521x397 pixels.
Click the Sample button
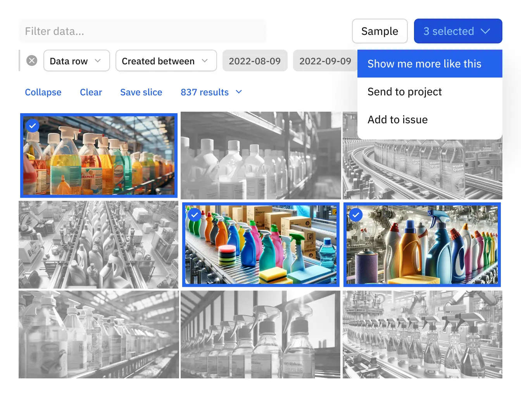380,31
